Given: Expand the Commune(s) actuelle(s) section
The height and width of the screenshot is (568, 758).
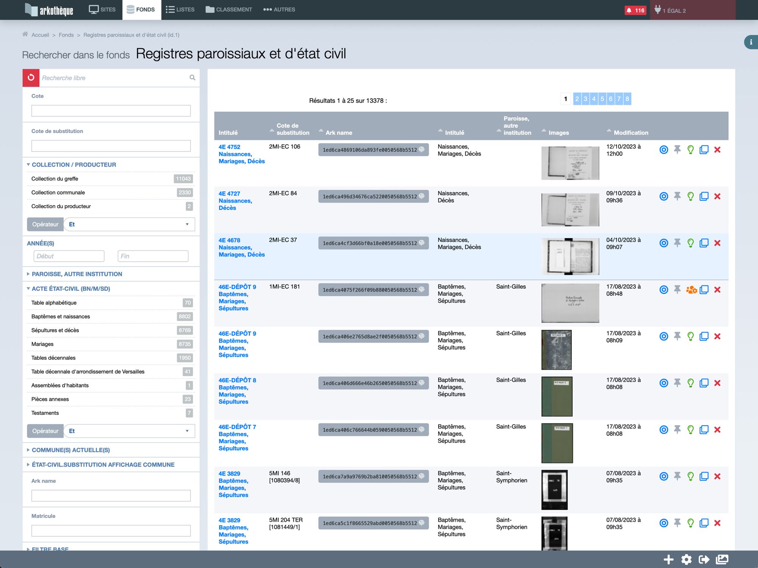Looking at the screenshot, I should tap(71, 450).
